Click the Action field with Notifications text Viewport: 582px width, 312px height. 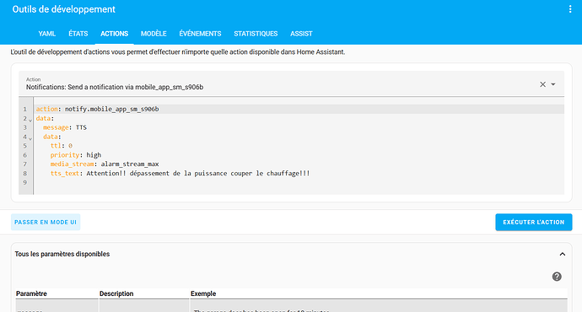(291, 83)
